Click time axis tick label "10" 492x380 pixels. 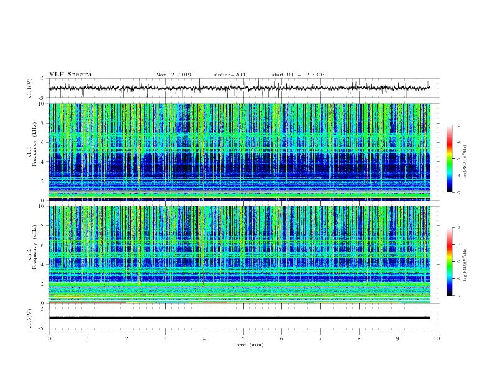(x=437, y=338)
